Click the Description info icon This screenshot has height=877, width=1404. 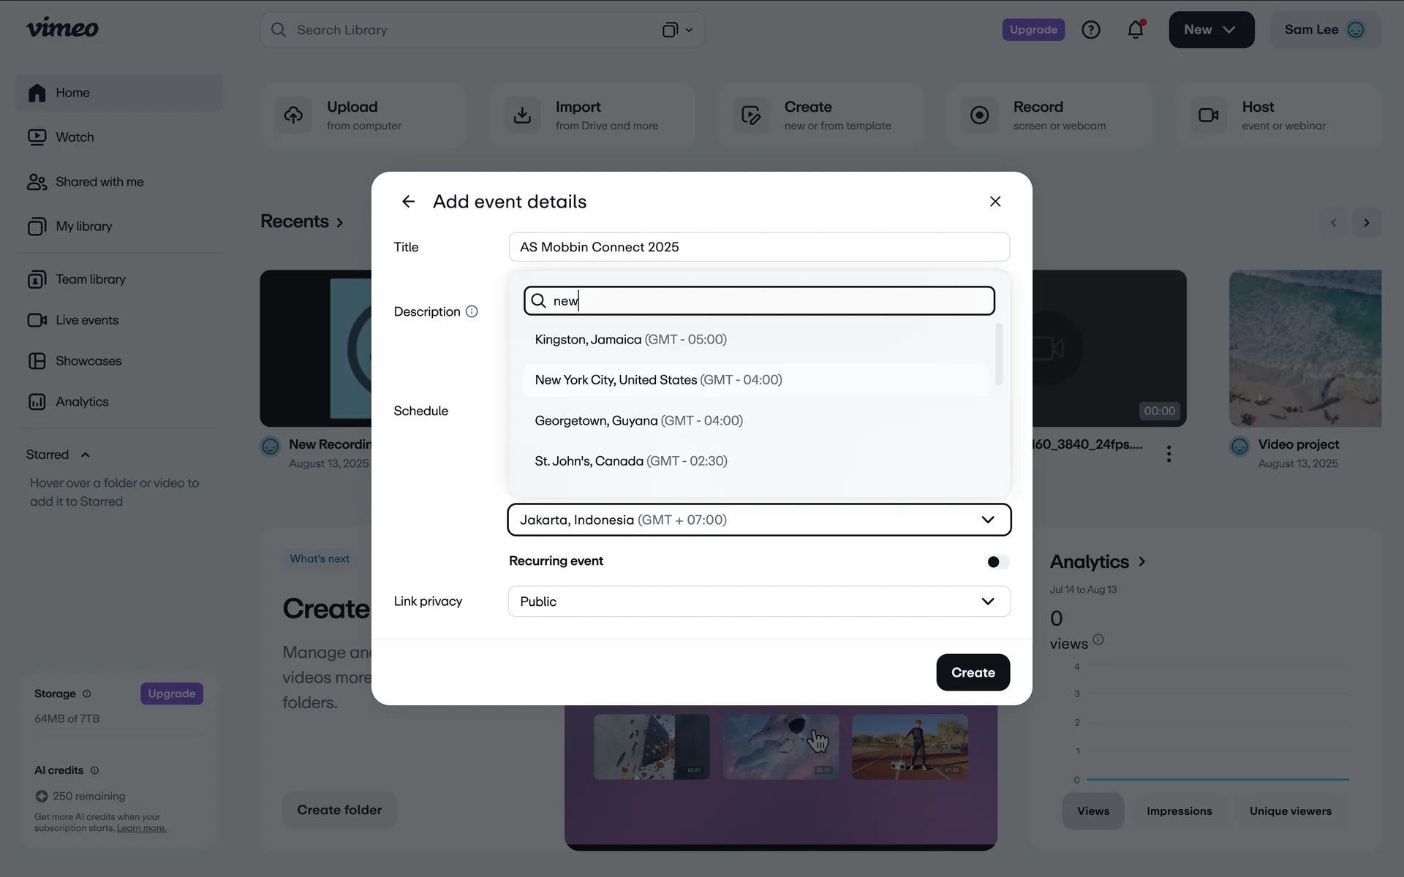click(472, 312)
